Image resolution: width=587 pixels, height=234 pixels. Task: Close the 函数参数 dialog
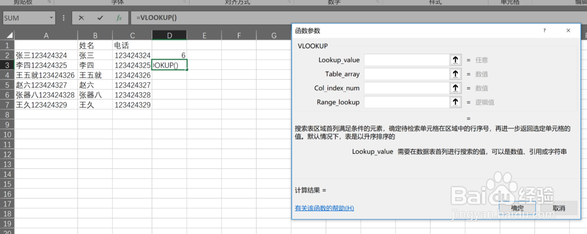pos(568,30)
